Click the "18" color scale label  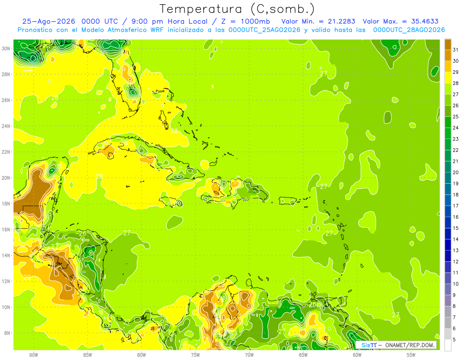[x=456, y=195]
